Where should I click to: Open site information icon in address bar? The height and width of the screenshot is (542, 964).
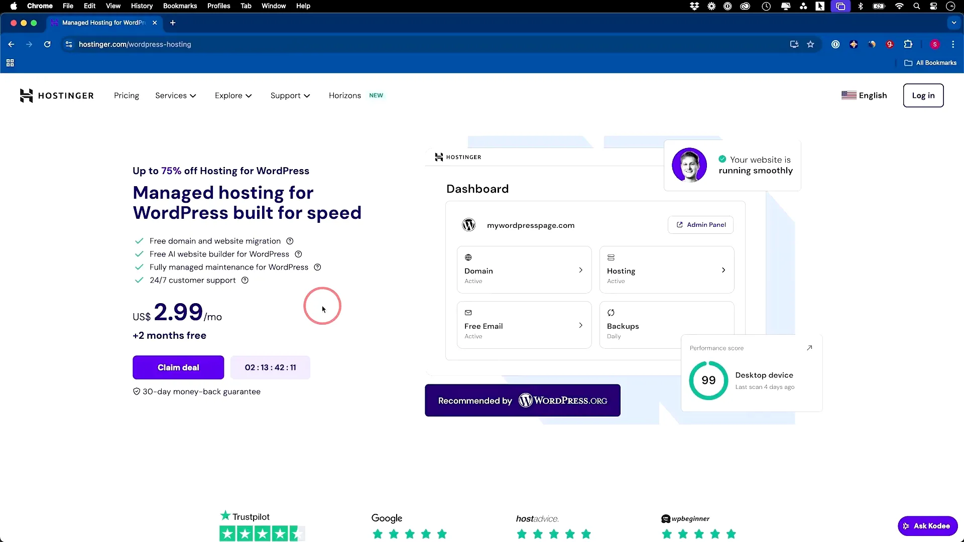69,44
